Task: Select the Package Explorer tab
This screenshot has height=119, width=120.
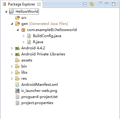Action: click(21, 4)
